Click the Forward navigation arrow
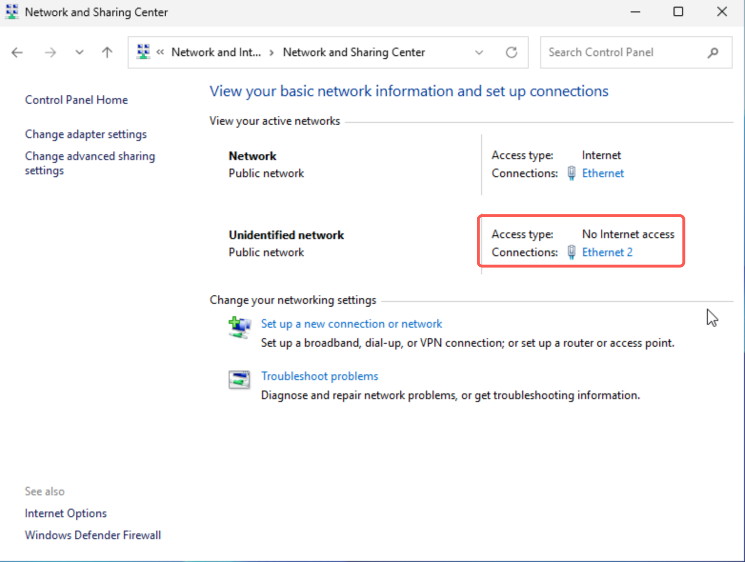 (x=50, y=52)
